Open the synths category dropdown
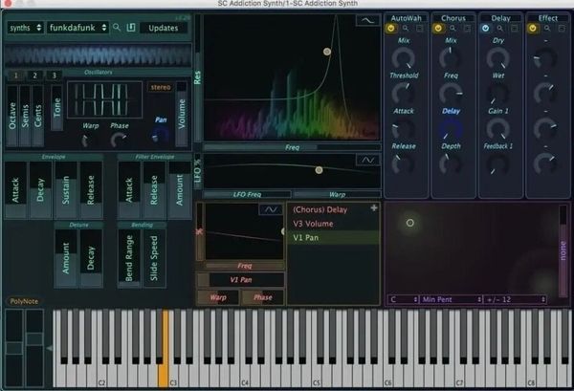Viewport: 574px width, 391px height. 25,28
